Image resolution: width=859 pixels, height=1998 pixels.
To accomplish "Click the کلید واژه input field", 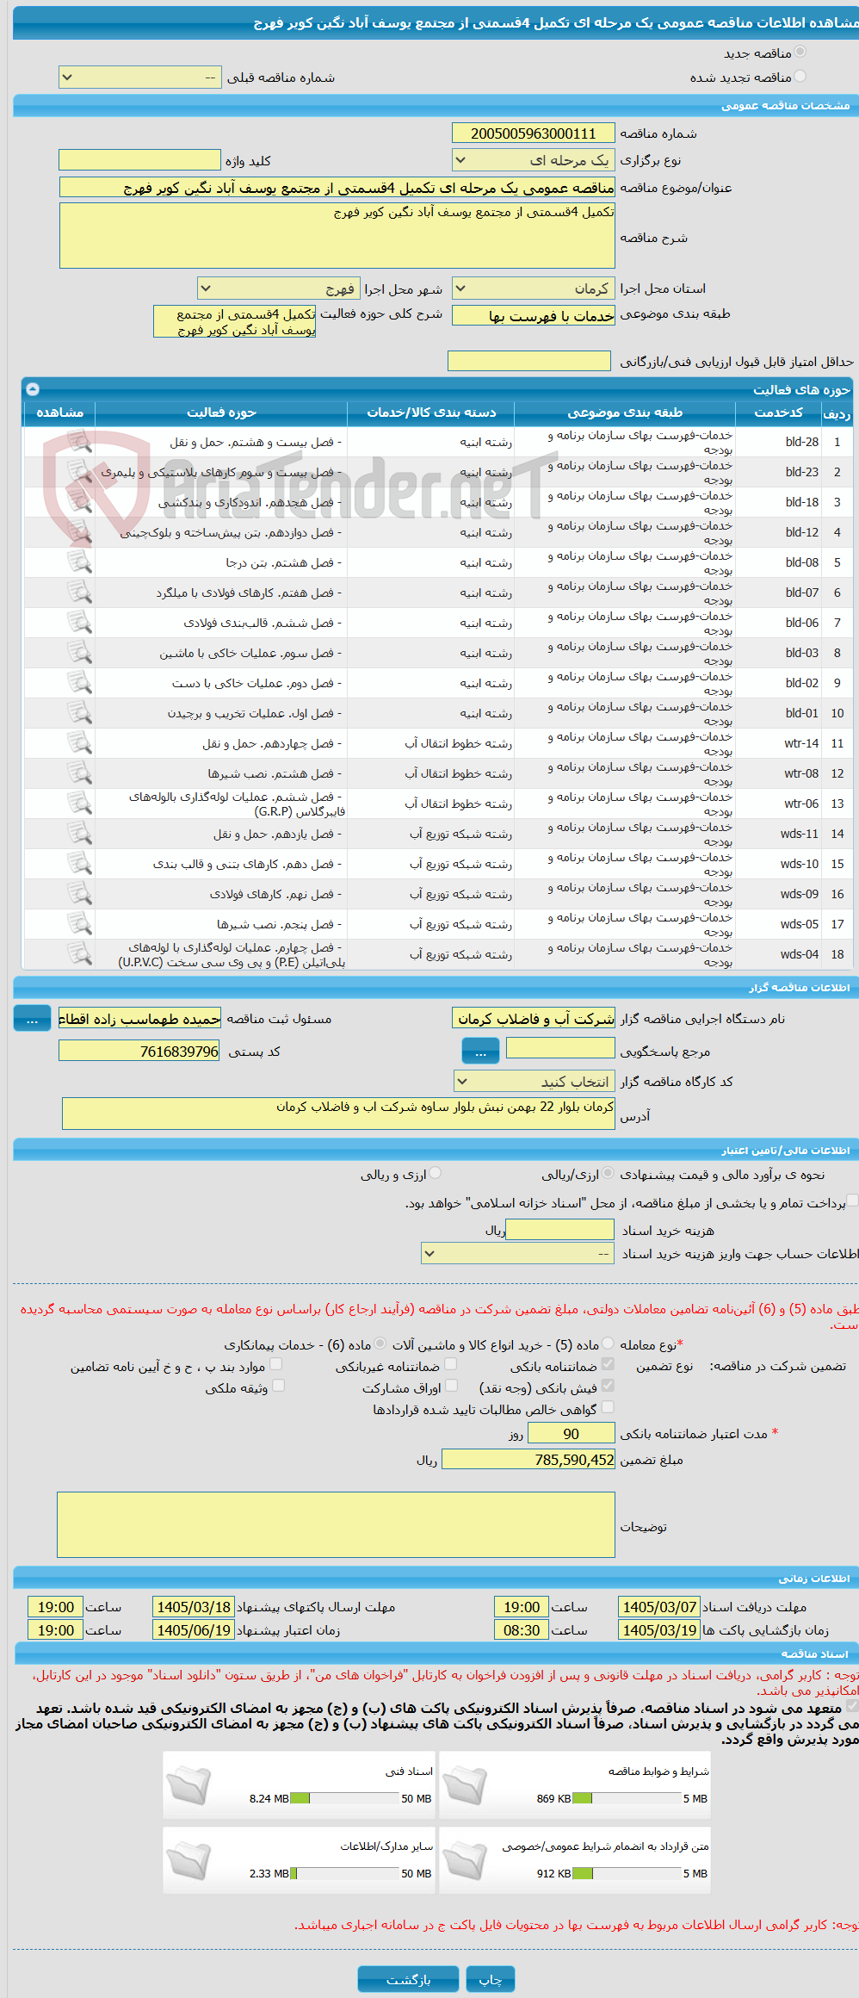I will pos(139,160).
